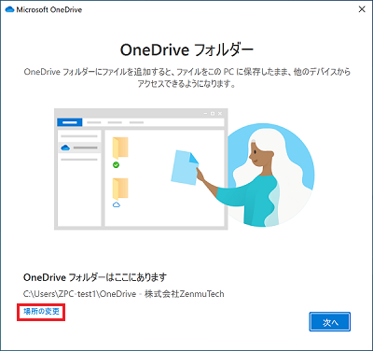Click the 次へ button
This screenshot has width=373, height=351.
(x=330, y=322)
